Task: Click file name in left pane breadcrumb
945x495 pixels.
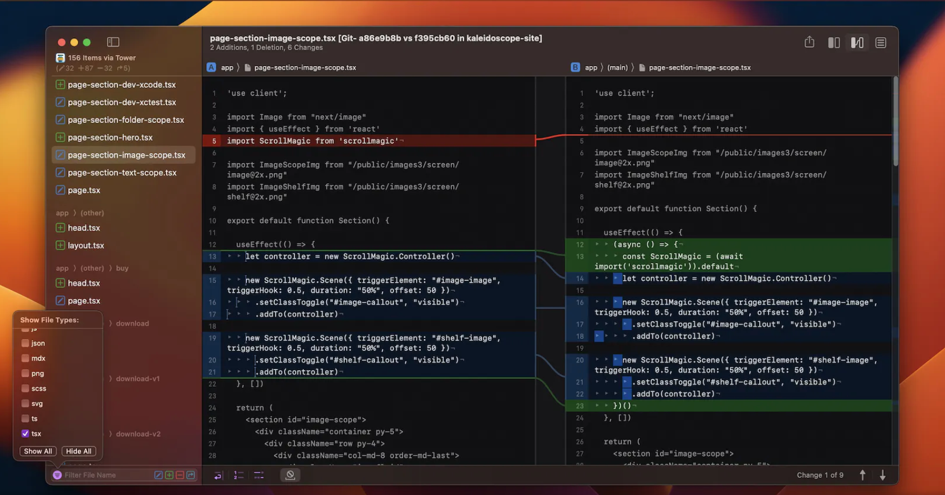Action: pos(305,68)
